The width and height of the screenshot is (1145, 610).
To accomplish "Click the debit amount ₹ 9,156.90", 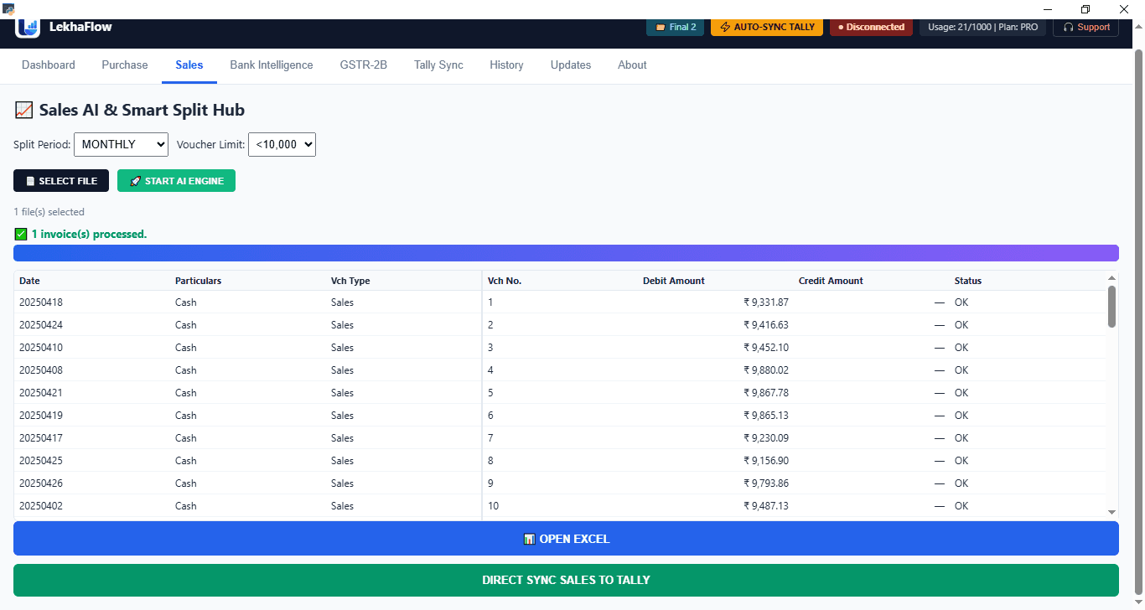I will pos(766,461).
